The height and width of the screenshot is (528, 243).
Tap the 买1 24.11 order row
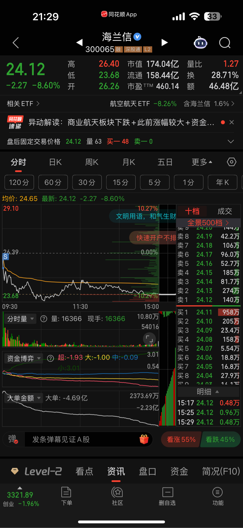point(208,312)
